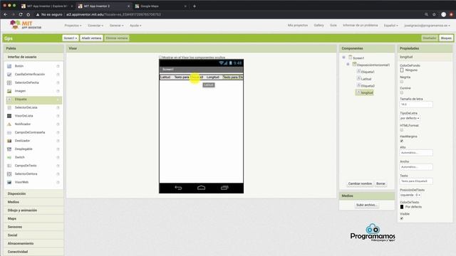Viewport: 456px width, 256px height.
Task: Select the Deslizador palette icon
Action: 9,141
